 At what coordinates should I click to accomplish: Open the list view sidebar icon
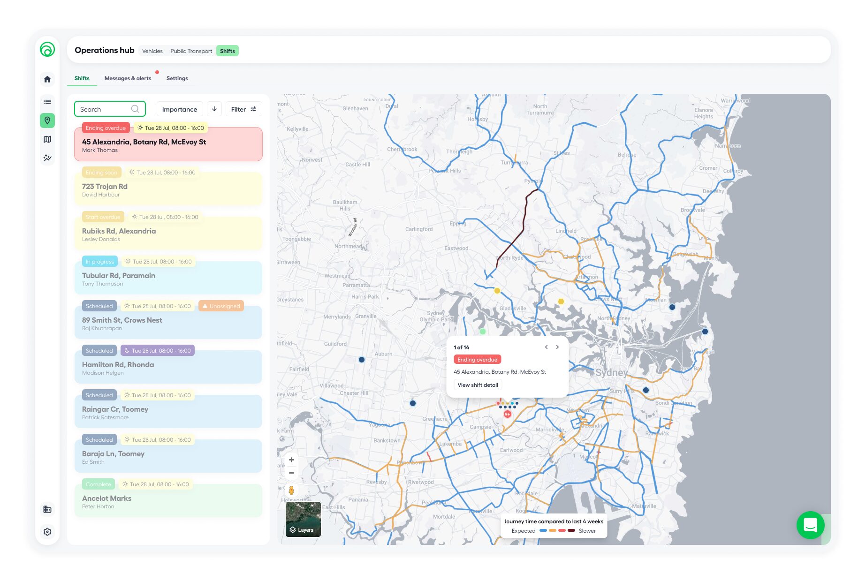[47, 102]
